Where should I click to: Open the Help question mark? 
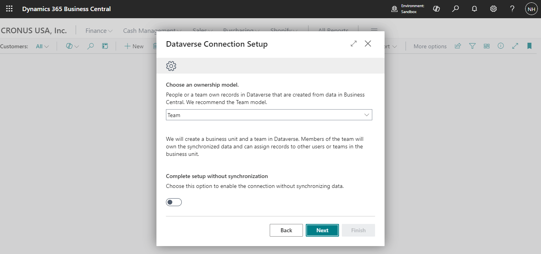(512, 9)
